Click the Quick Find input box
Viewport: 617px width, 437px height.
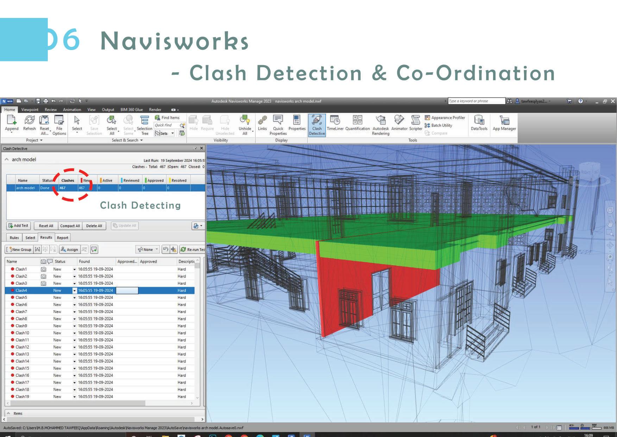pos(167,125)
